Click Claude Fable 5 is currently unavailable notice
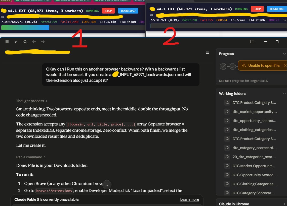 click(47, 200)
